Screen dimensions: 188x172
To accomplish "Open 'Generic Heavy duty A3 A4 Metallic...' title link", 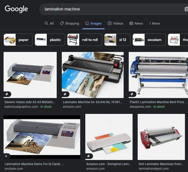I will (30, 102).
